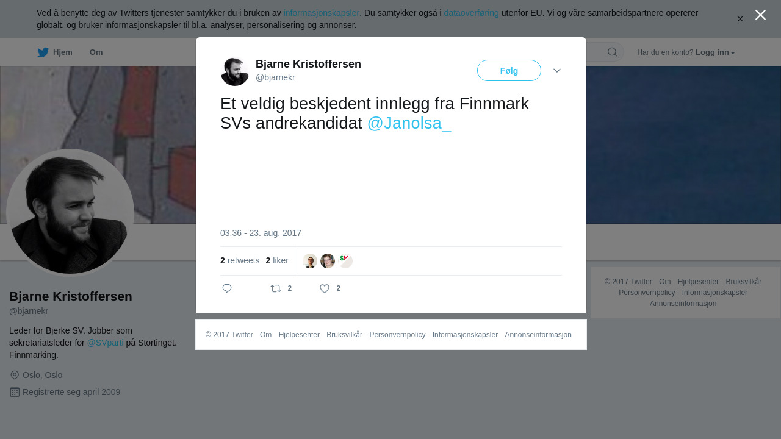Expand tweet options chevron next to Følg
The image size is (781, 439).
point(557,71)
